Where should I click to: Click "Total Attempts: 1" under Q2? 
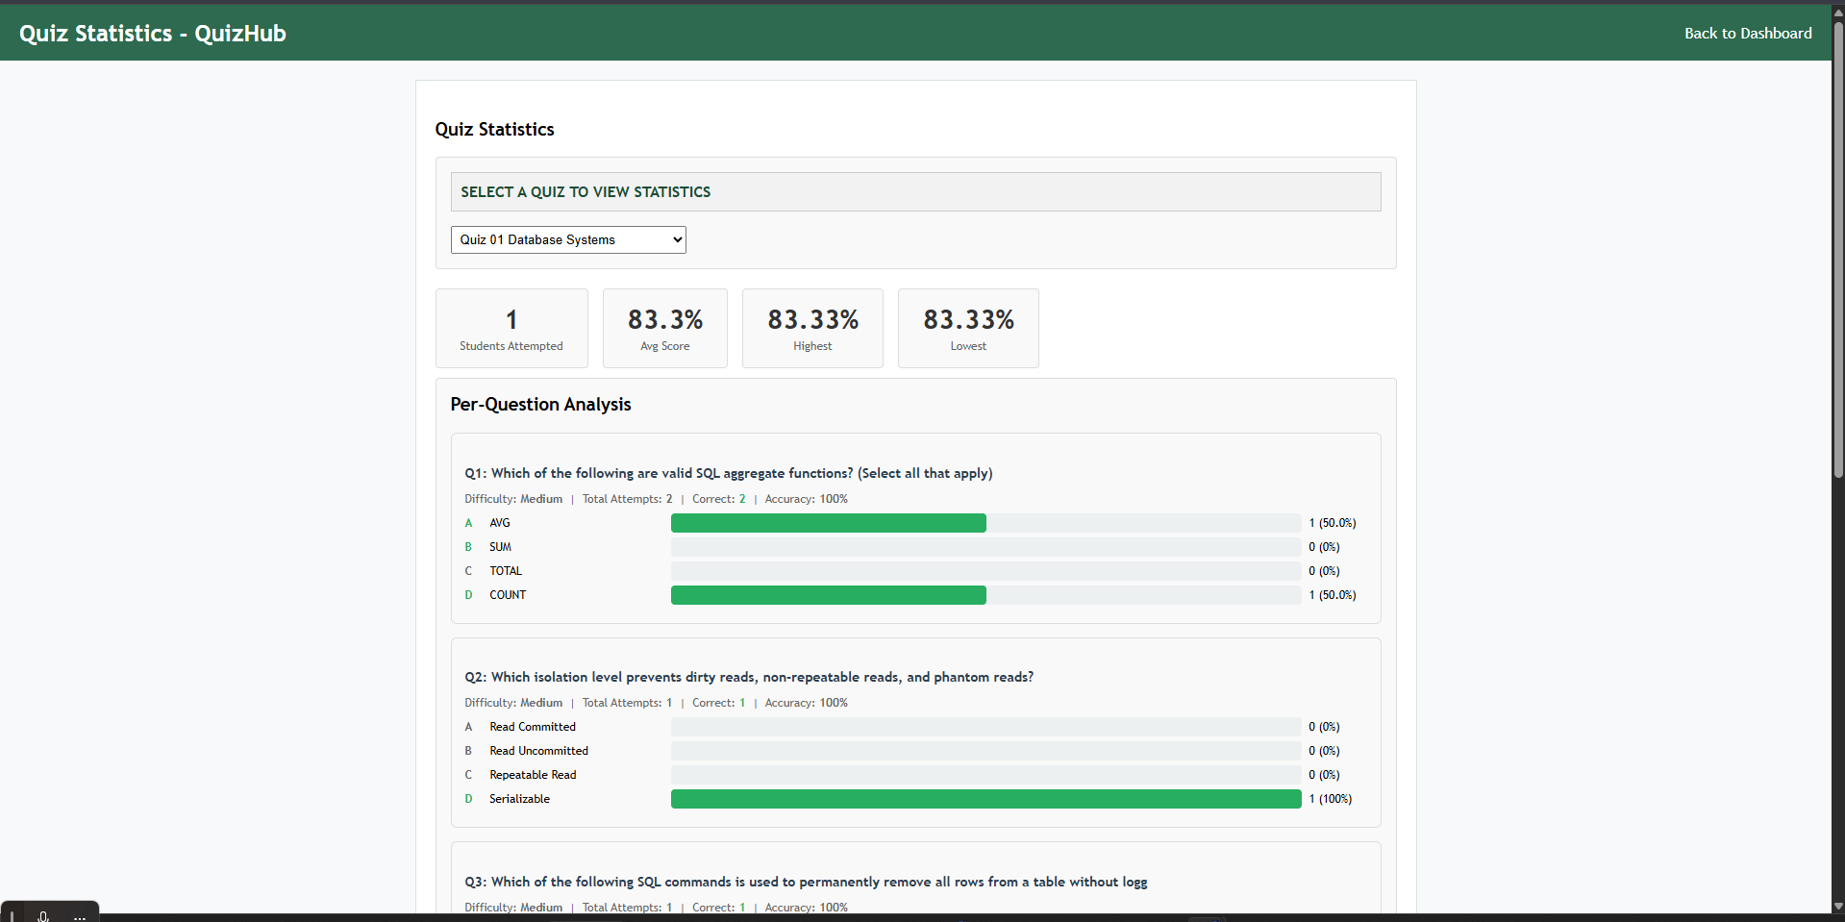point(627,703)
